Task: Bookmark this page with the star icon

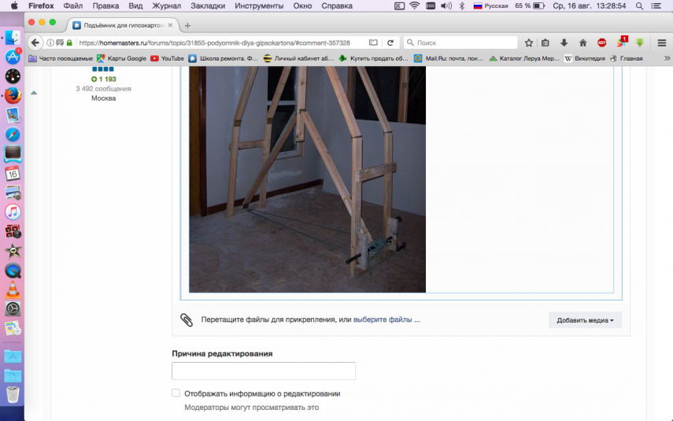Action: pos(529,42)
